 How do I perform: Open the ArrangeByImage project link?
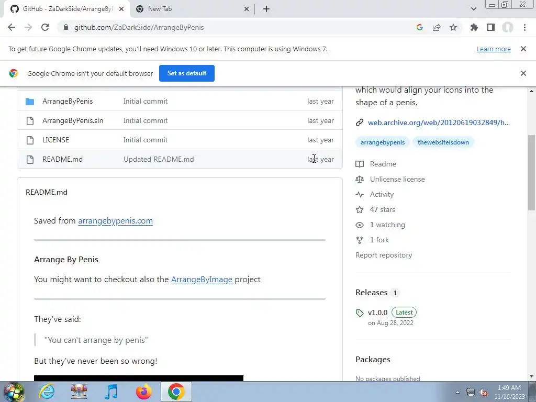point(202,280)
